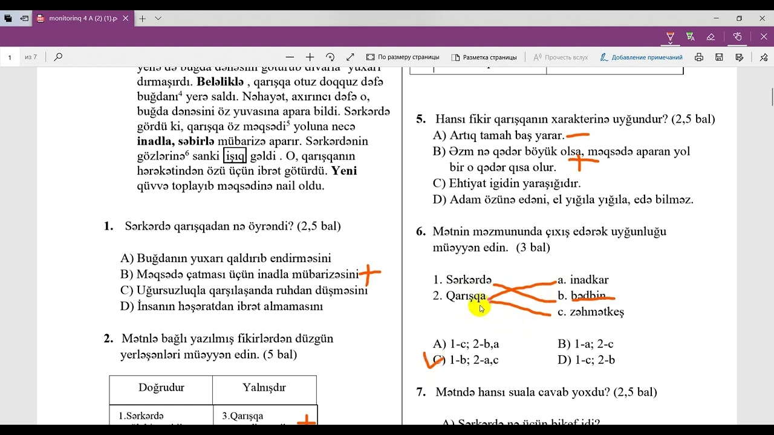The height and width of the screenshot is (435, 774).
Task: Zoom in with the plus button
Action: (310, 57)
